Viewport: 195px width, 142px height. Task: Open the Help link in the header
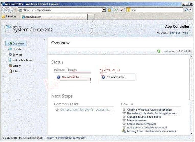point(185,33)
